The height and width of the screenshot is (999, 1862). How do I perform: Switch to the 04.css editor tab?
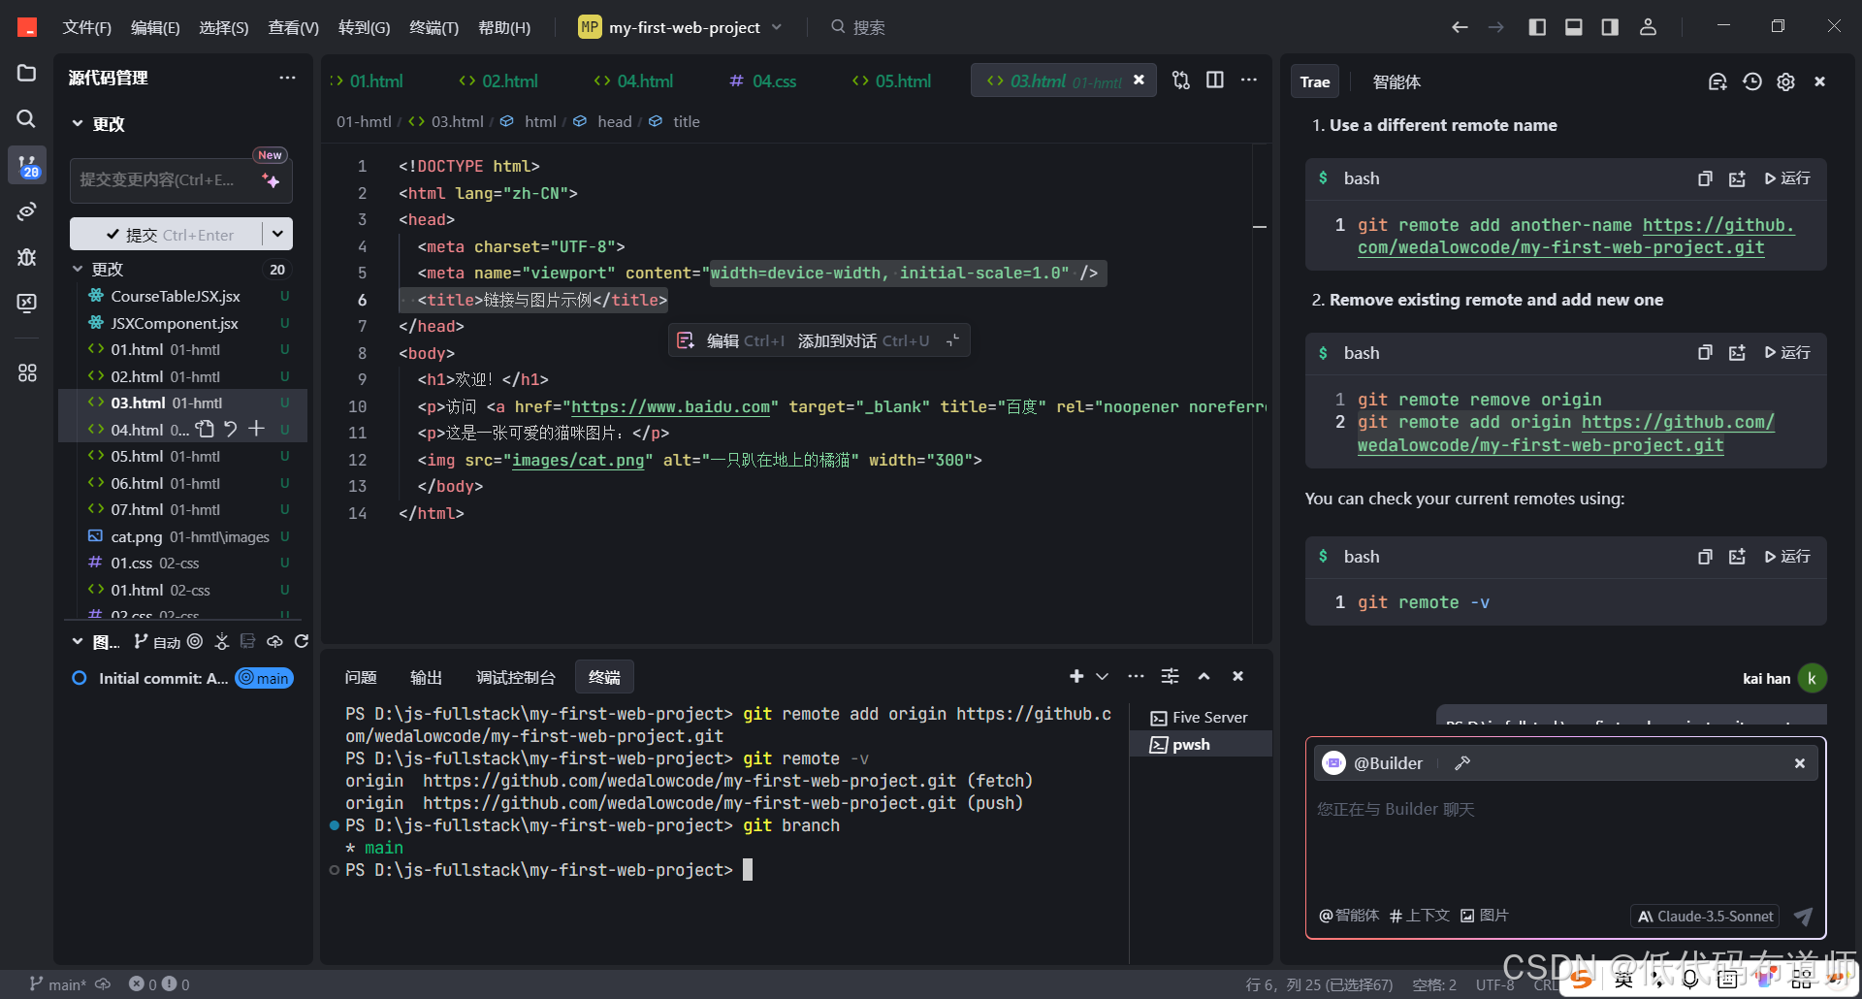(763, 81)
